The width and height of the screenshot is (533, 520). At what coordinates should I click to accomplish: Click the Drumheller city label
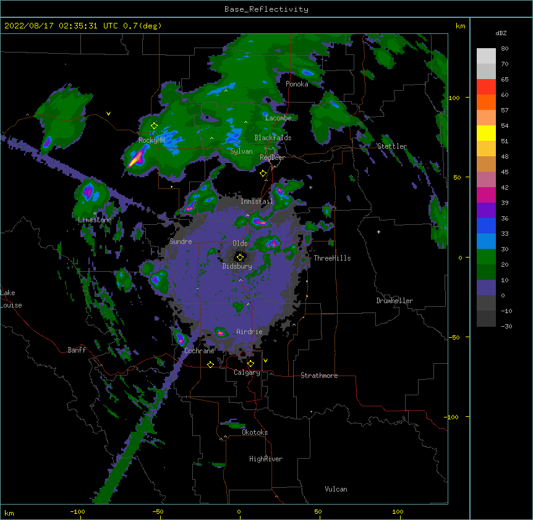[x=394, y=301]
